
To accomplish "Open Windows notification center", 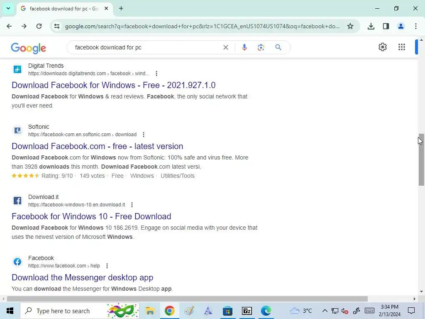I will click(x=411, y=311).
